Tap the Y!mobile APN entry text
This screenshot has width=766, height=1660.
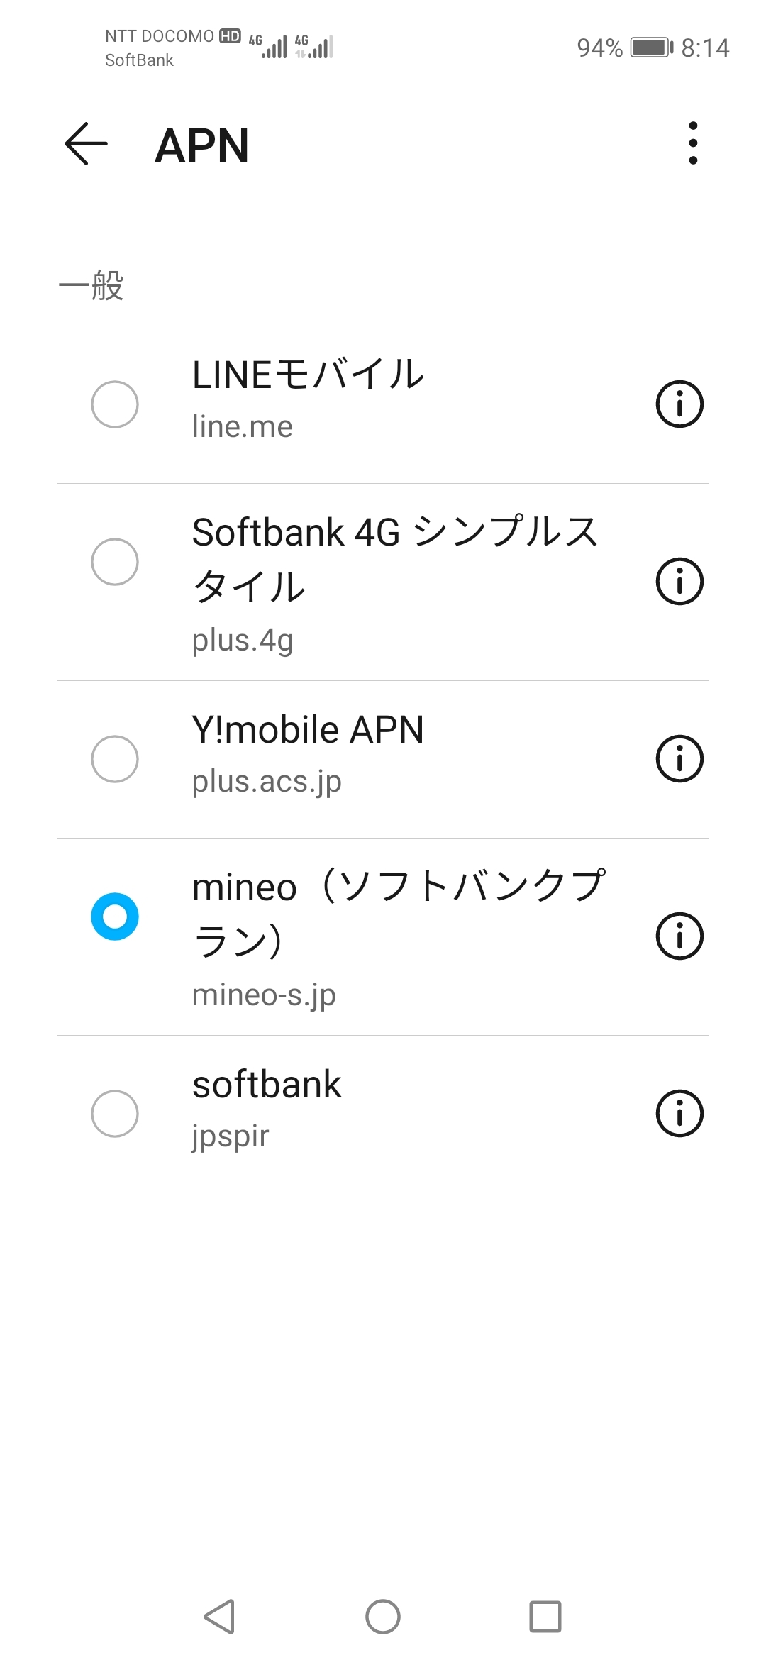click(308, 731)
